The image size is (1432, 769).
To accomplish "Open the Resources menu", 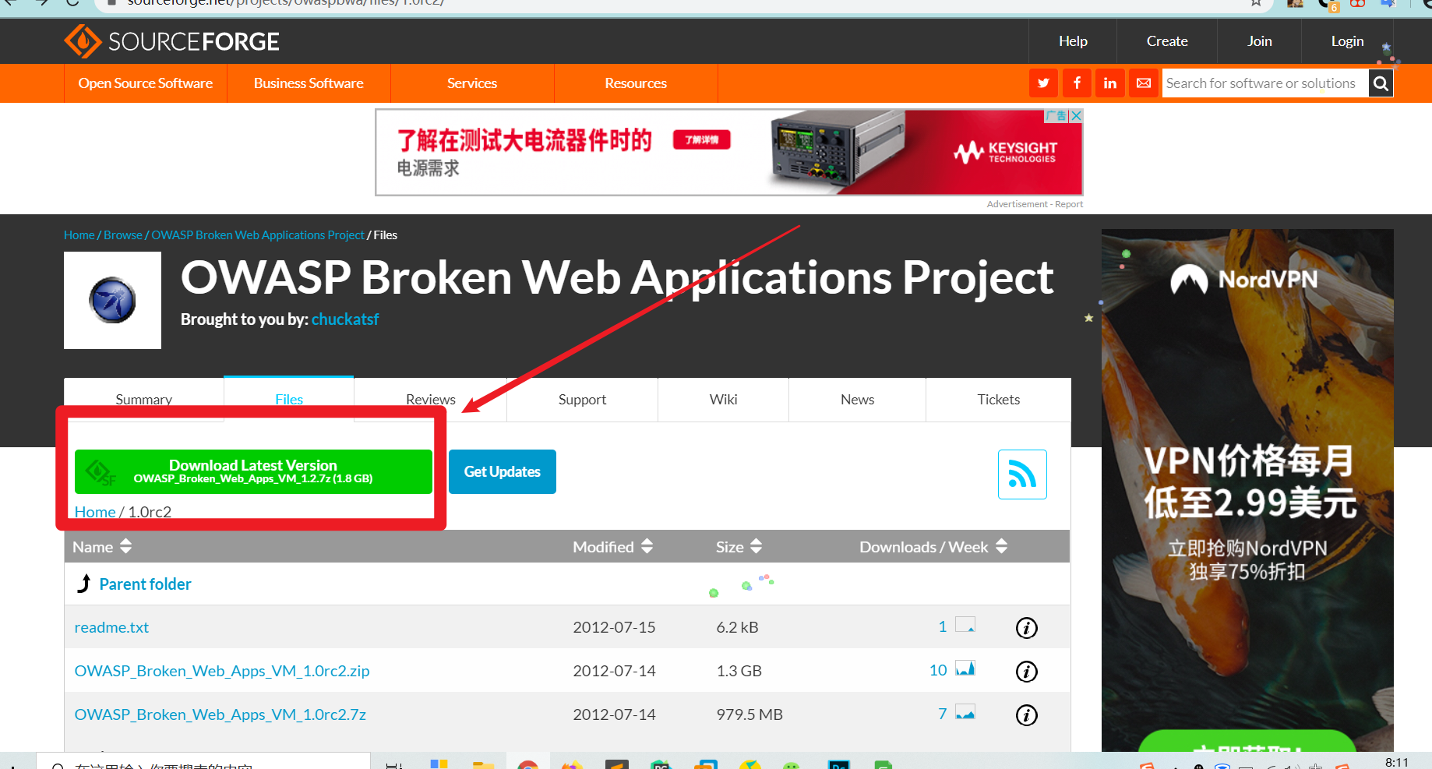I will pyautogui.click(x=636, y=83).
